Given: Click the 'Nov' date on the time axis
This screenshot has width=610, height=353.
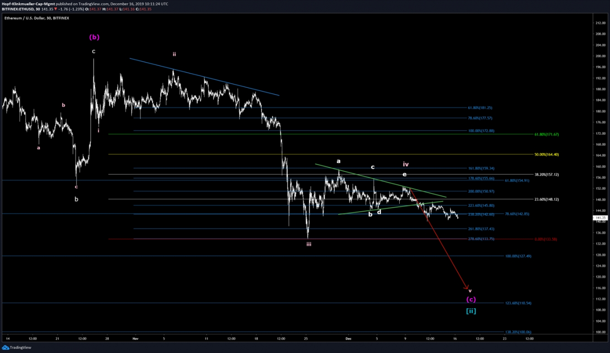Looking at the screenshot, I should tap(135, 339).
